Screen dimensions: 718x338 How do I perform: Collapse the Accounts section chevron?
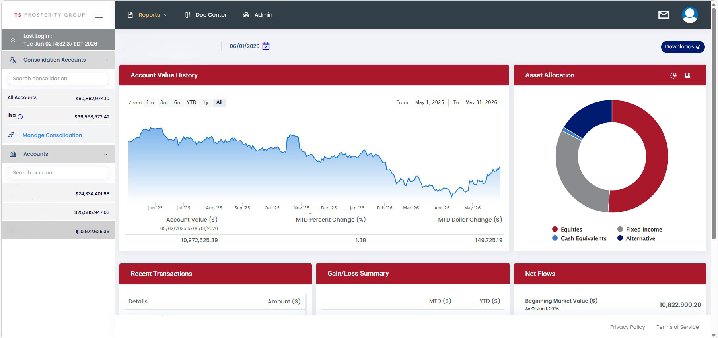pos(105,155)
